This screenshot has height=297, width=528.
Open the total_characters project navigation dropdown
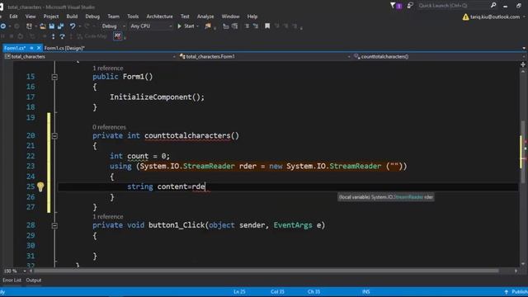90,57
